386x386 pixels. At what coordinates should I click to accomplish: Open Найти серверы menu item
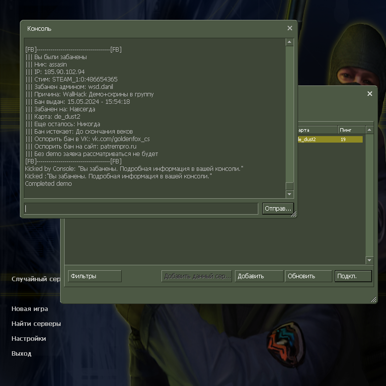pyautogui.click(x=36, y=324)
